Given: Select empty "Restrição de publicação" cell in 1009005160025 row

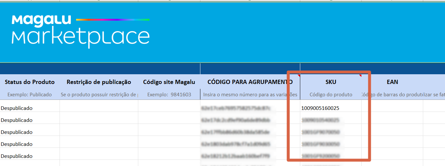Looking at the screenshot, I should 99,106.
